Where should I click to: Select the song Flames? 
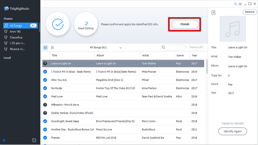tap(55, 138)
